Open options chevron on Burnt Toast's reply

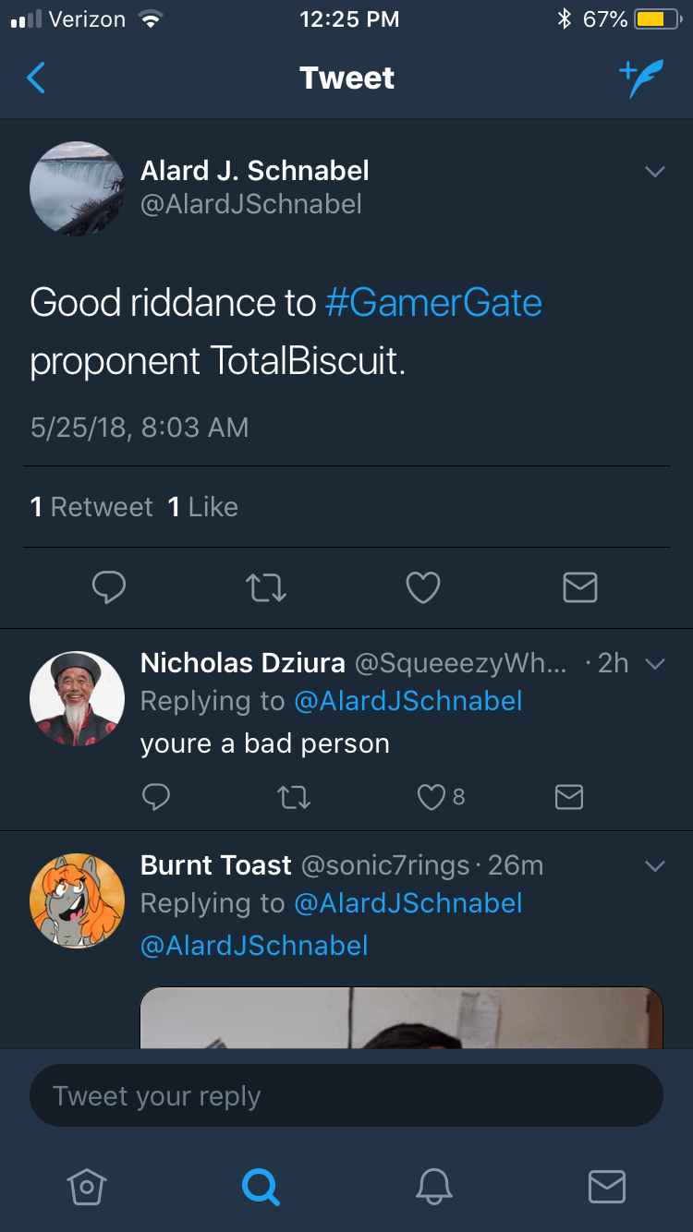click(654, 866)
